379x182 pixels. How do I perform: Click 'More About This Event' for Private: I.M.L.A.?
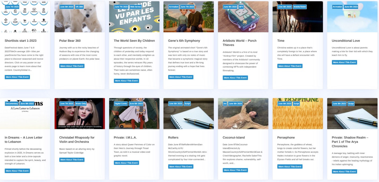point(126,163)
